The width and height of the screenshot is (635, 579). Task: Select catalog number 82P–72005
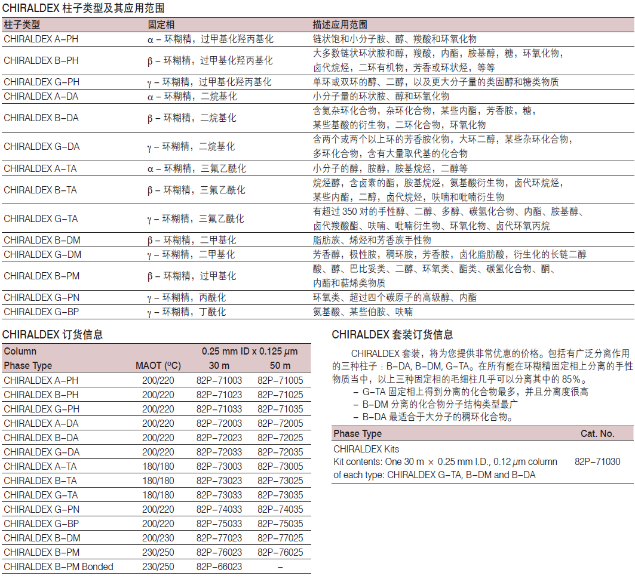280,423
